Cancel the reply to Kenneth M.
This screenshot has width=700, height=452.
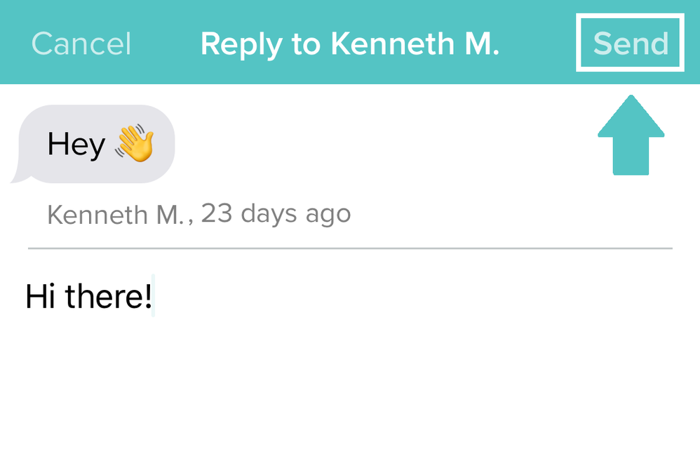[x=81, y=44]
